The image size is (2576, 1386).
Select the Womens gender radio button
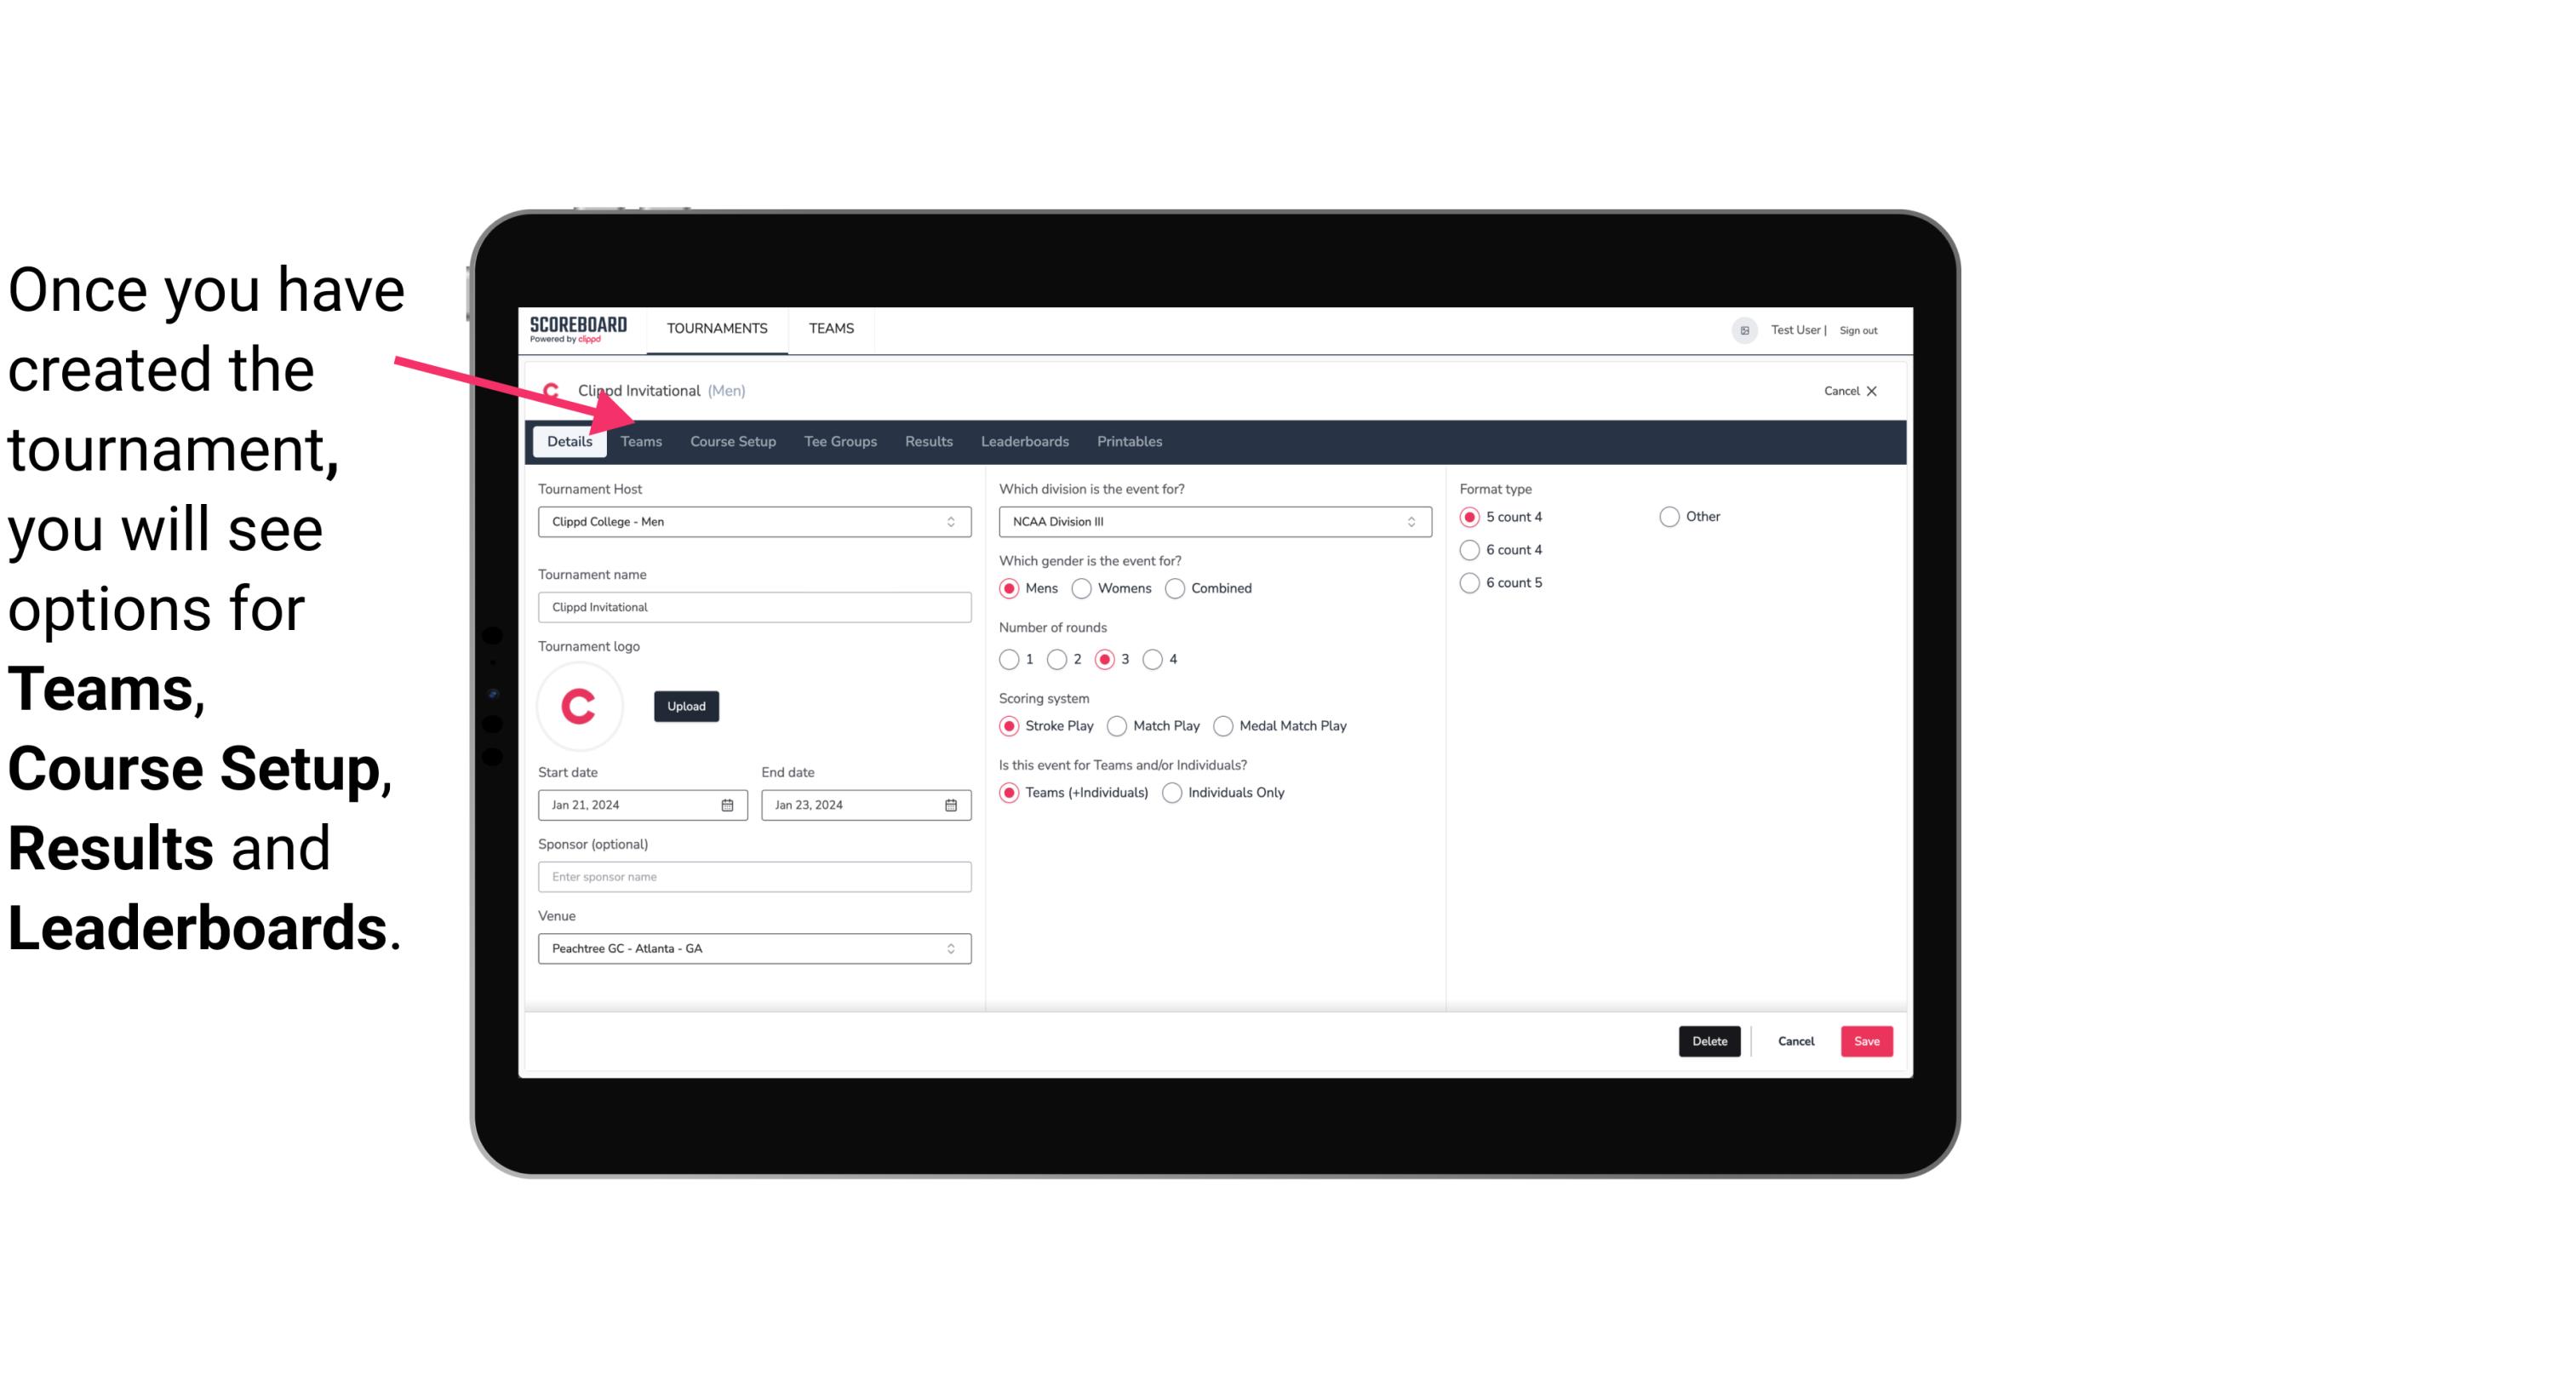click(x=1082, y=587)
